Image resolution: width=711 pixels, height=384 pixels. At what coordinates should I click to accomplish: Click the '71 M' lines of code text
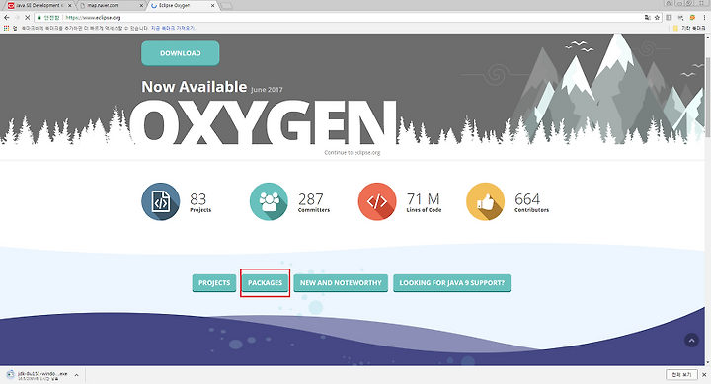423,199
